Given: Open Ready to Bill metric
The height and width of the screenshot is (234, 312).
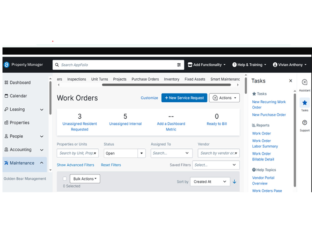Looking at the screenshot, I should coord(217,124).
